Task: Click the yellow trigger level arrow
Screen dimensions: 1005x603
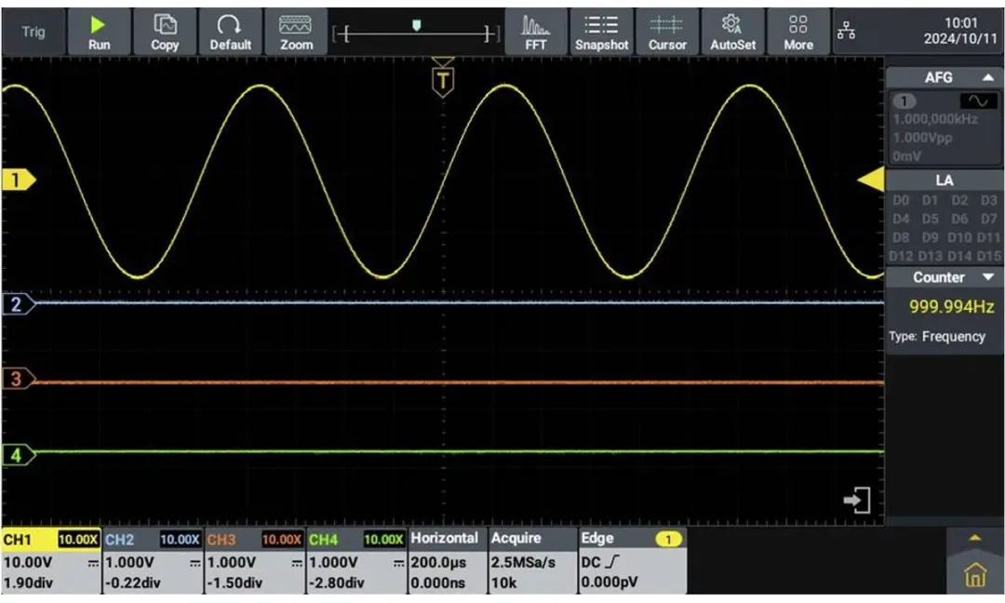Action: 870,180
